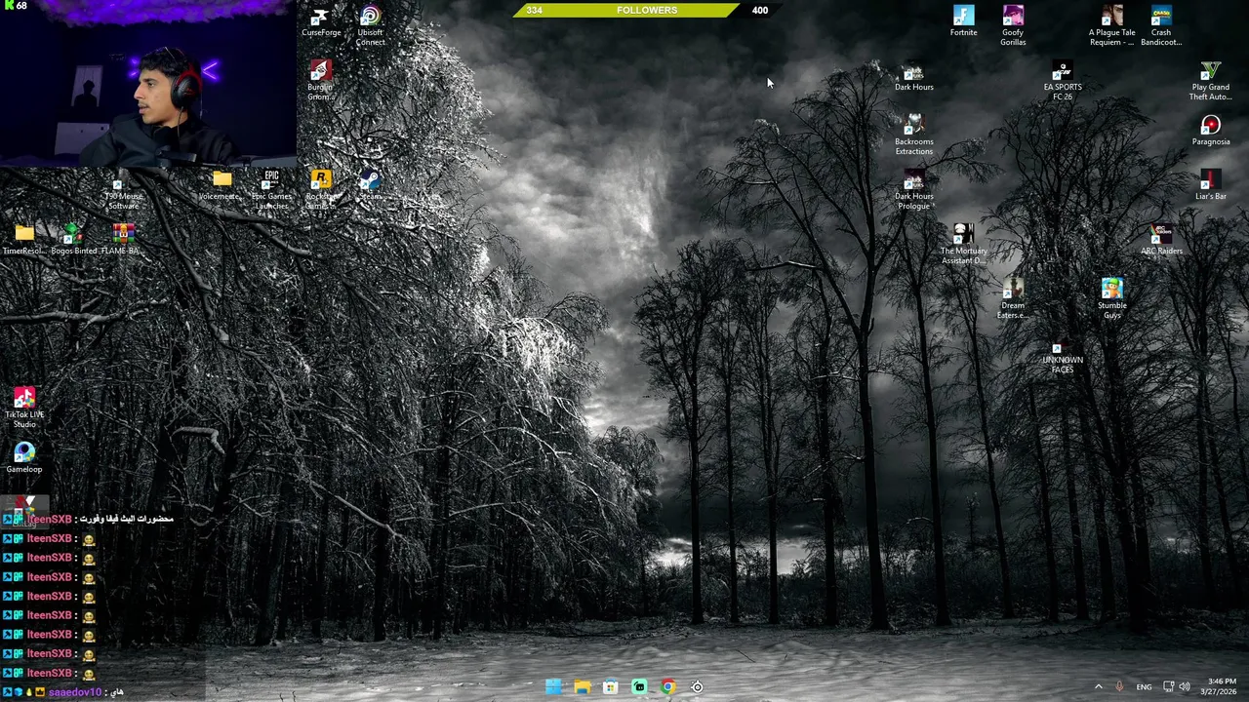Select the Play Grand Theft Auto icon
This screenshot has height=702, width=1249.
(1210, 81)
